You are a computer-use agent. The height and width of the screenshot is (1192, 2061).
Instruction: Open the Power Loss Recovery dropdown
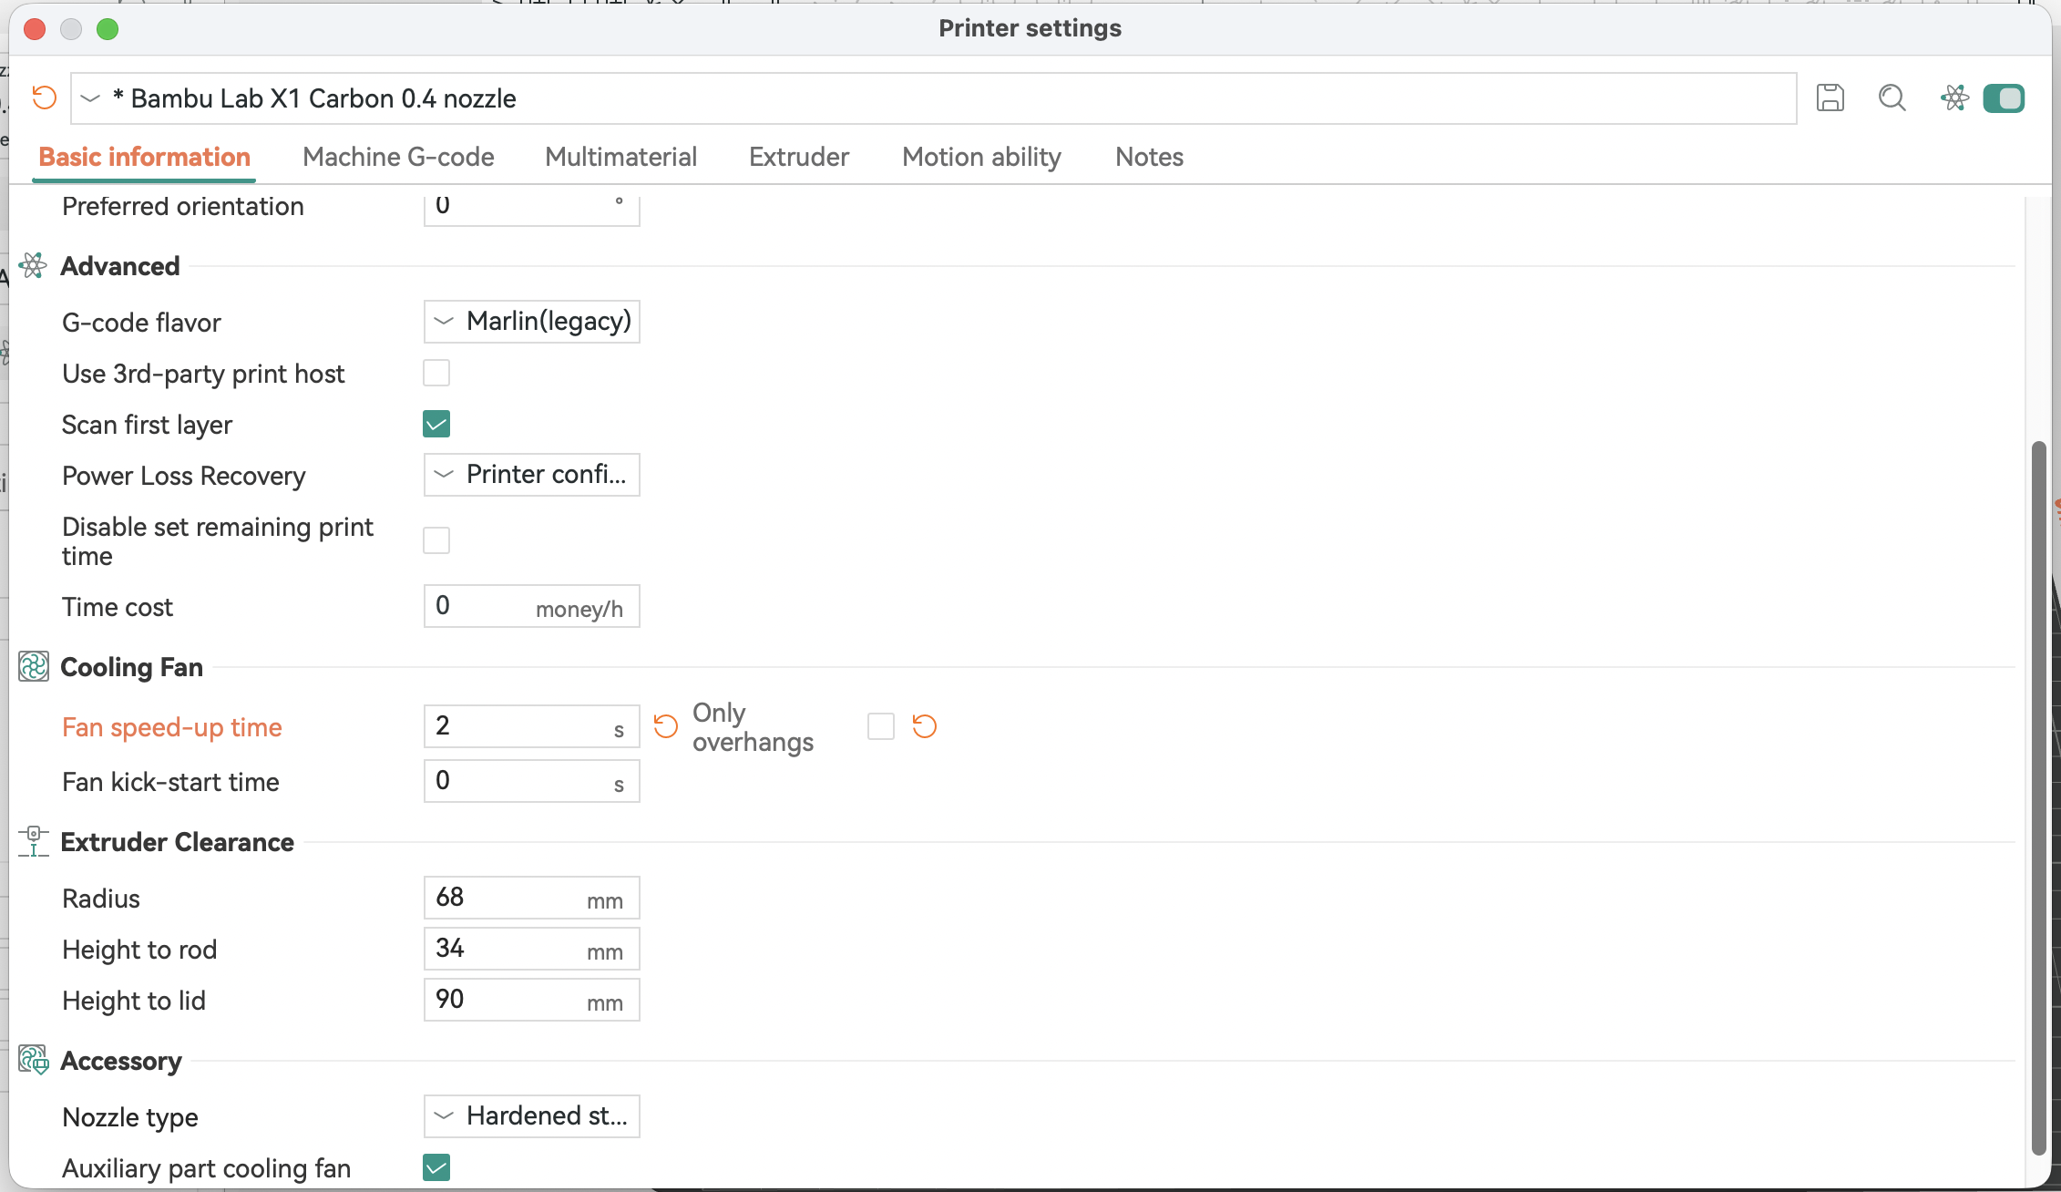[x=532, y=475]
